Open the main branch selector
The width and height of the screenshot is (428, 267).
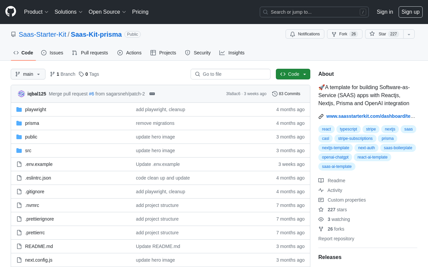pos(28,74)
